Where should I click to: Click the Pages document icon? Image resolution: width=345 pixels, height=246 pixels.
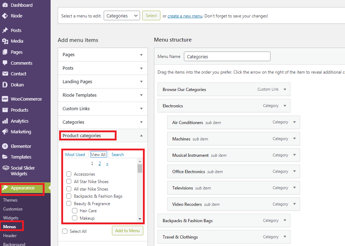pos(5,52)
